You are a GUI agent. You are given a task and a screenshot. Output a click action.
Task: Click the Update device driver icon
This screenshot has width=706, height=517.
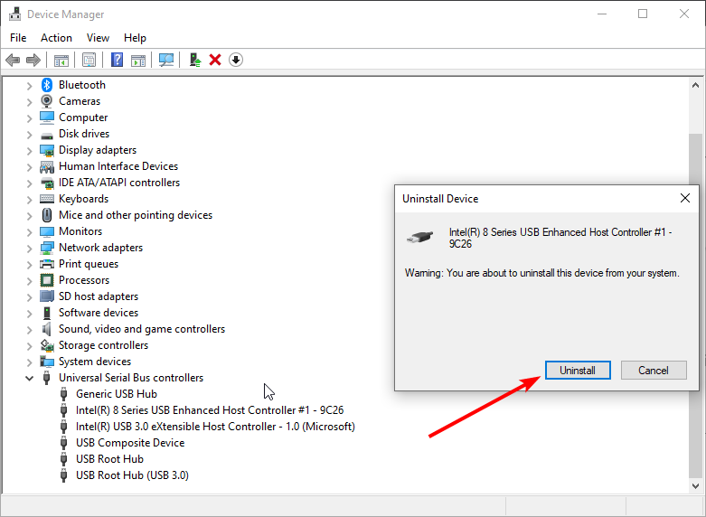click(195, 60)
